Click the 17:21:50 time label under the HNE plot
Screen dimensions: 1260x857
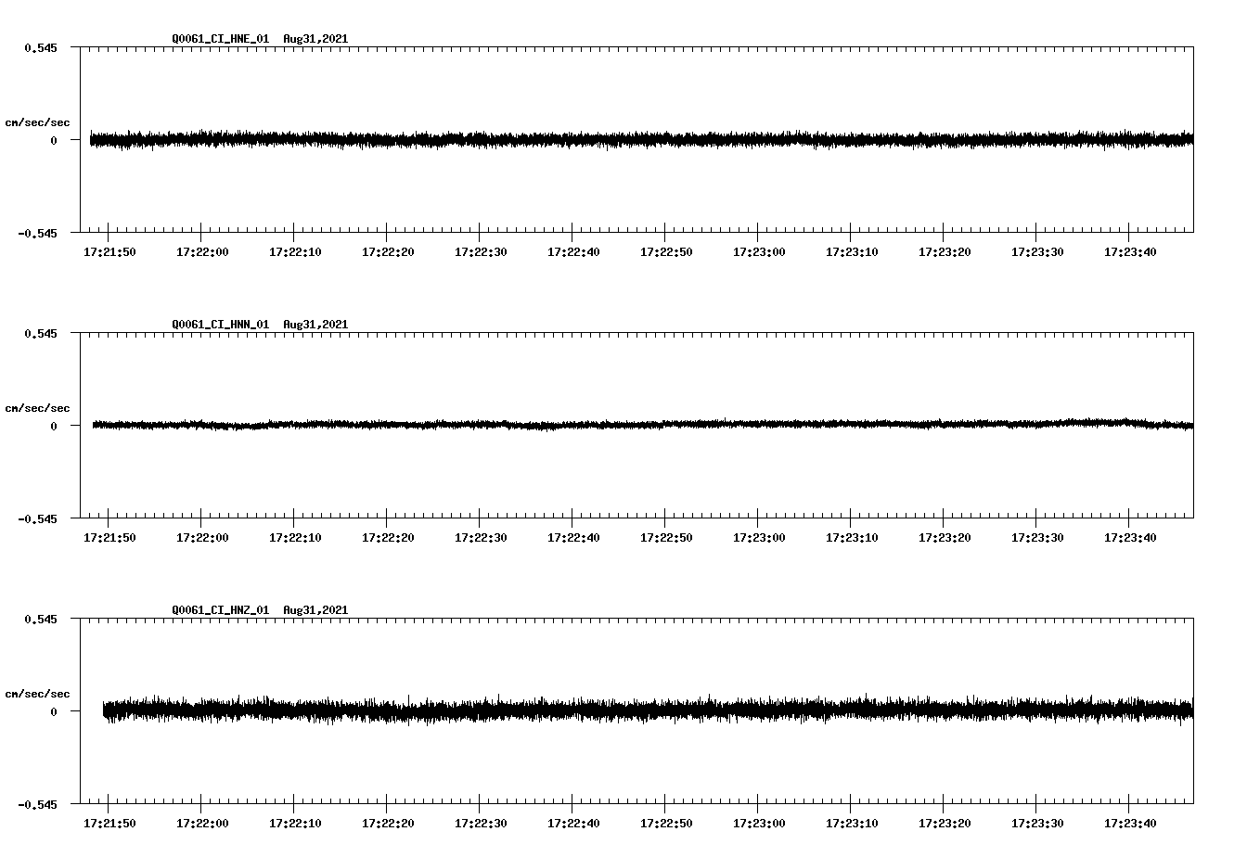[109, 252]
